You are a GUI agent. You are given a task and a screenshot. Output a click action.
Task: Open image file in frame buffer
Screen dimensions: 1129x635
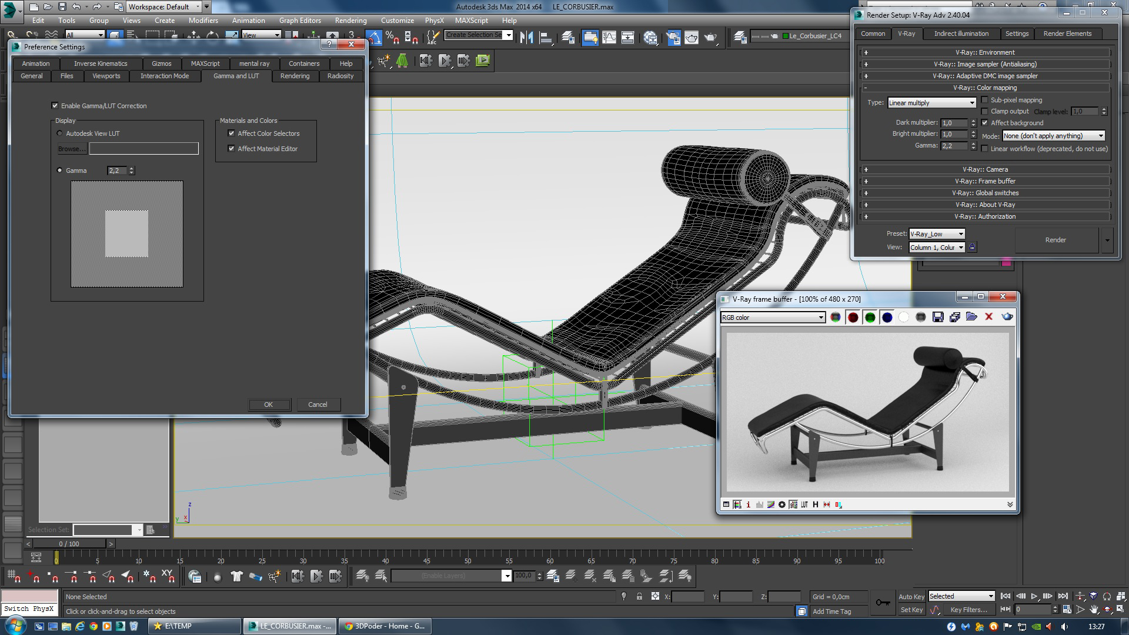click(x=971, y=317)
